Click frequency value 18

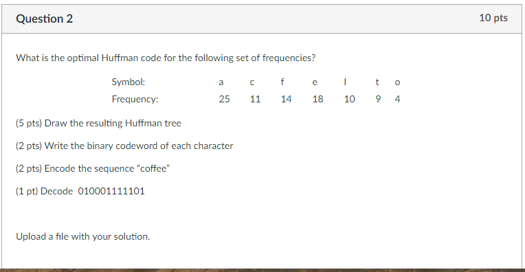[317, 99]
